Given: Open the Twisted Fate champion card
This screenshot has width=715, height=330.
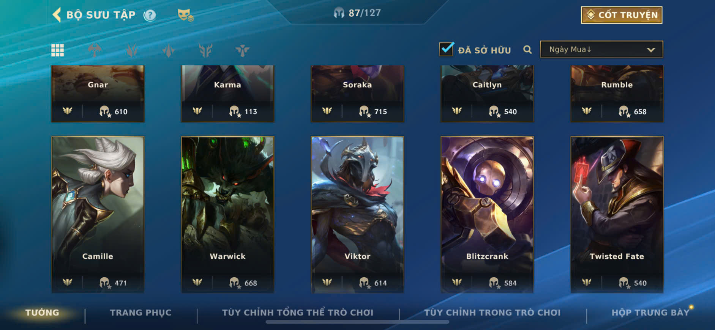Looking at the screenshot, I should 617,215.
